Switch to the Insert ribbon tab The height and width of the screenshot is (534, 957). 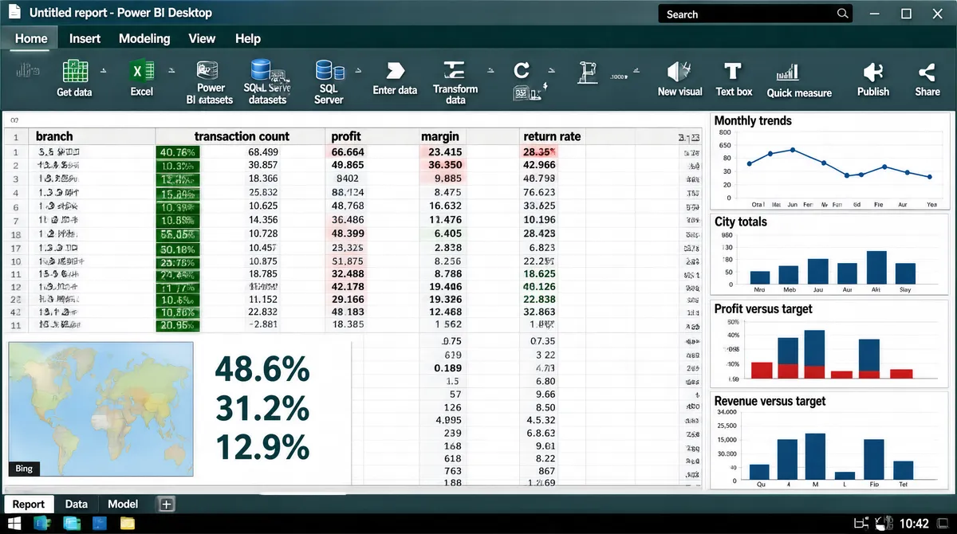(x=85, y=38)
